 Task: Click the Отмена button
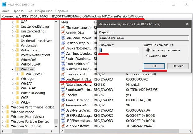[x=178, y=66]
